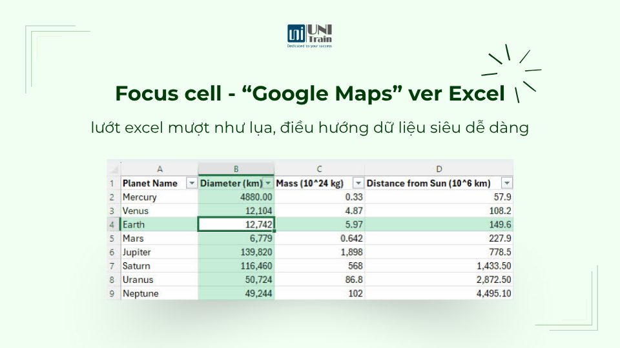Click the Focus cell Google Maps title
The image size is (620, 348).
[x=310, y=94]
